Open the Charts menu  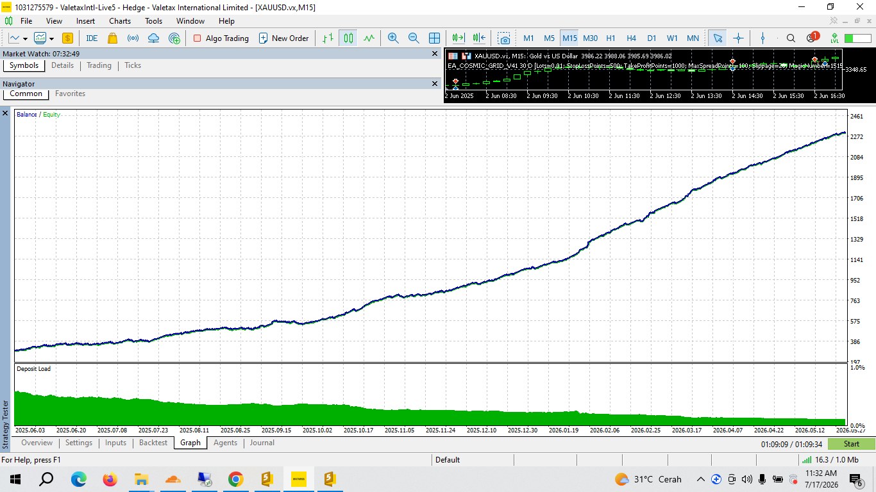pyautogui.click(x=120, y=21)
